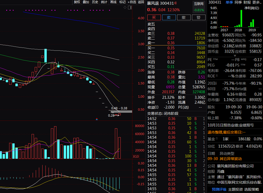Click the red 买 buy button
Viewport: 263px width, 193px height.
point(154,17)
